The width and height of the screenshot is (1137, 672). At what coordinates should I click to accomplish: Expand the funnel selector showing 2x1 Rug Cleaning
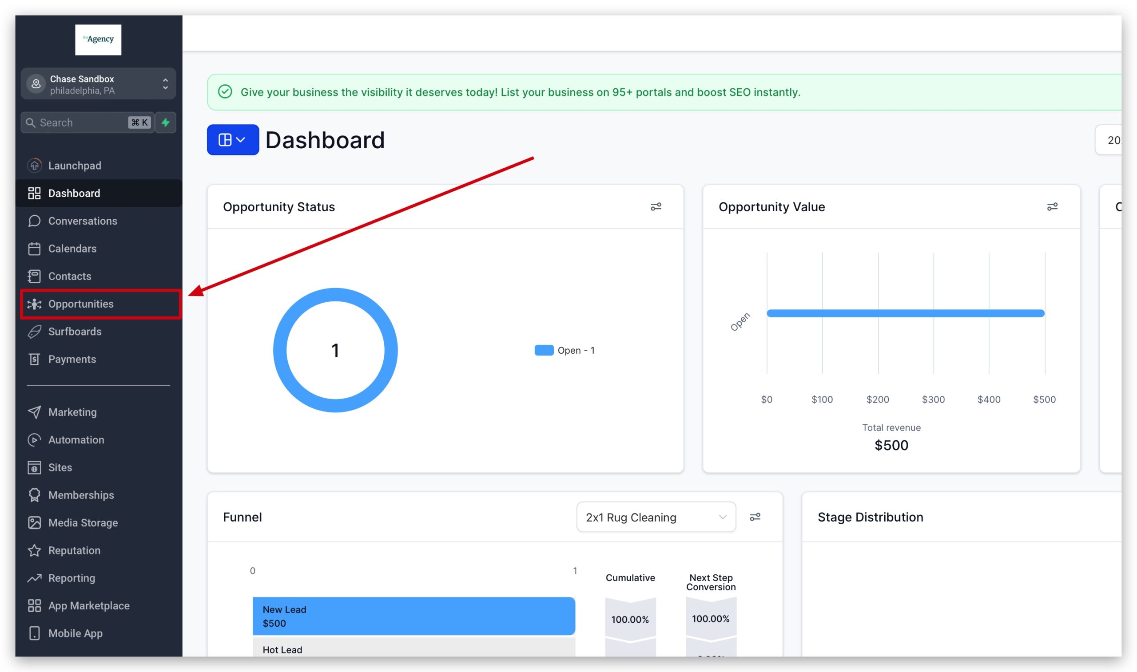pyautogui.click(x=656, y=517)
